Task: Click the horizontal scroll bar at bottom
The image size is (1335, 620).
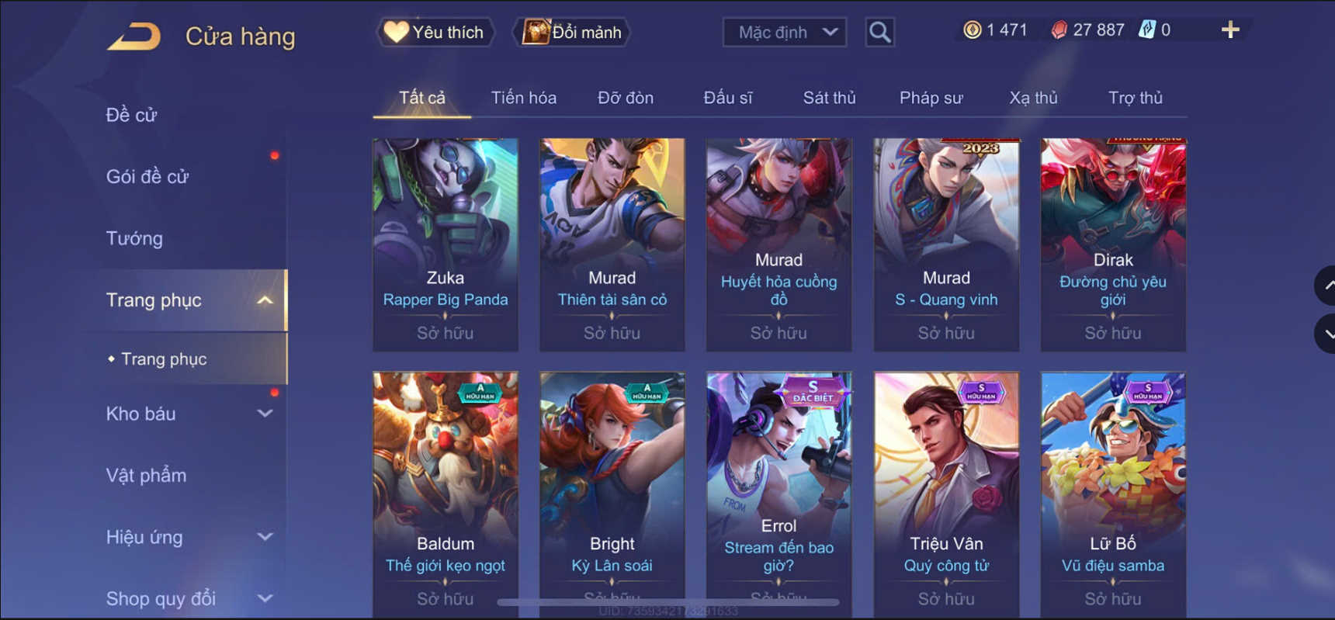Action: tap(667, 602)
